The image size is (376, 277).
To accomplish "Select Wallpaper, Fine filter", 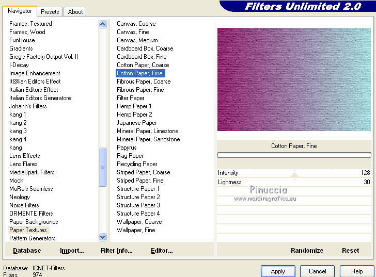I will pos(136,230).
